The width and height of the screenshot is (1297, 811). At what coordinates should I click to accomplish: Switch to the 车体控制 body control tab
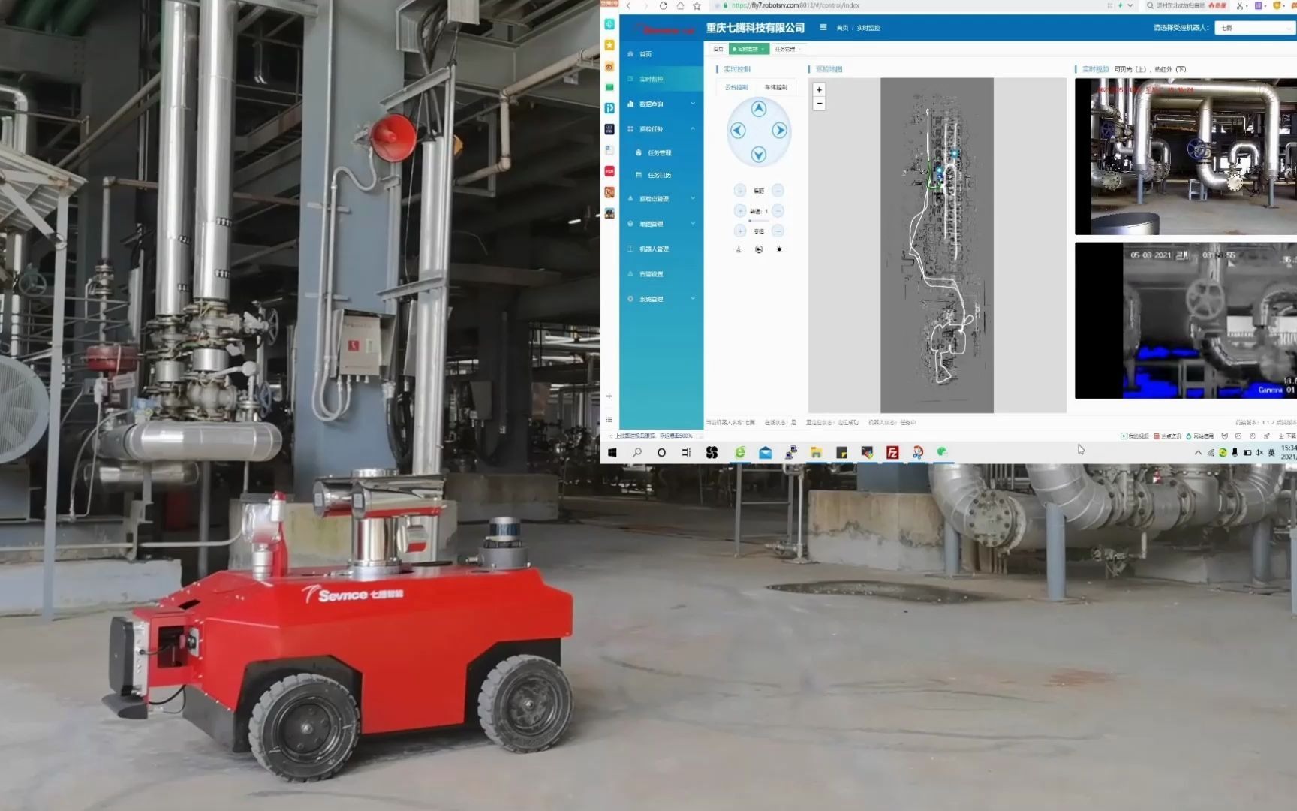(776, 87)
